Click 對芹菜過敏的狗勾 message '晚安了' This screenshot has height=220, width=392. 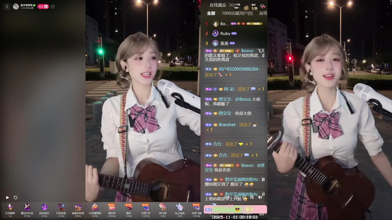pos(235,182)
